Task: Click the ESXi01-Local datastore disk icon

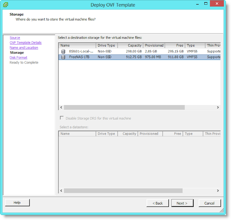Action: coord(63,51)
